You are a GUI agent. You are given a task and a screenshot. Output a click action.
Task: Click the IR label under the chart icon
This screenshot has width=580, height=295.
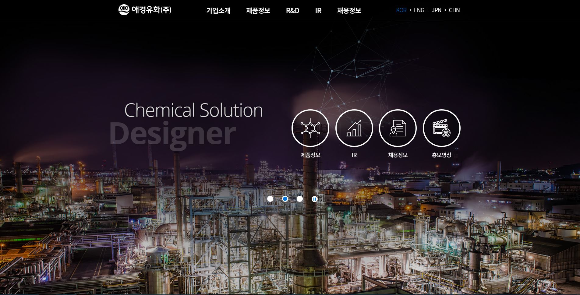pyautogui.click(x=354, y=155)
